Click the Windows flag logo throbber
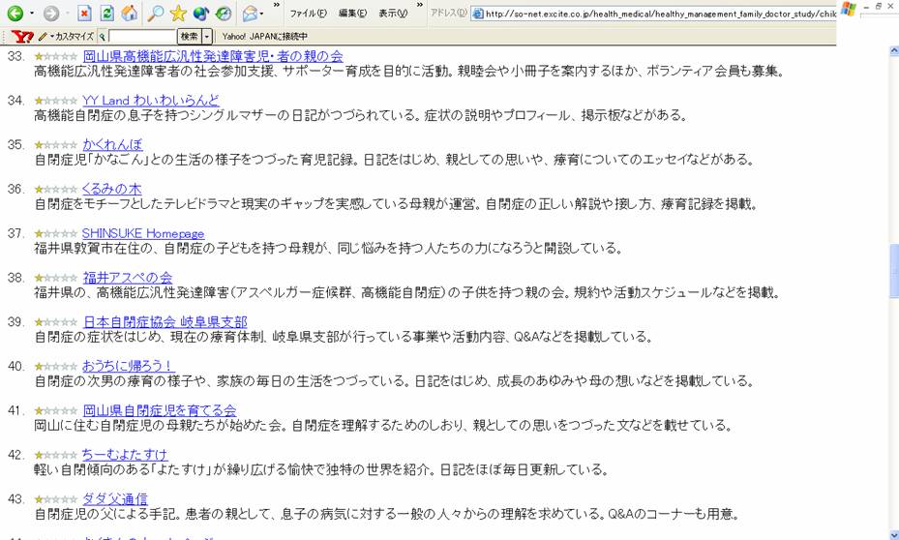This screenshot has width=899, height=540. (849, 8)
